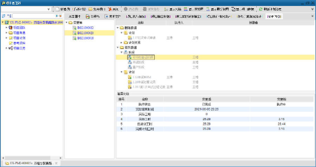Open the dropdown at the top-left combo box

click(48, 9)
